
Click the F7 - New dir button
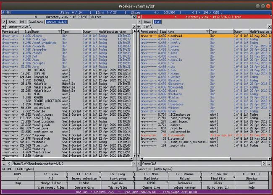pyautogui.click(x=218, y=174)
